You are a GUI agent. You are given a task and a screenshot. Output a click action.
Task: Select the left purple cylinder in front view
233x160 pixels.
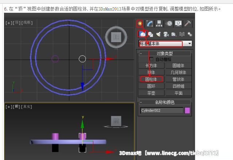55,137
